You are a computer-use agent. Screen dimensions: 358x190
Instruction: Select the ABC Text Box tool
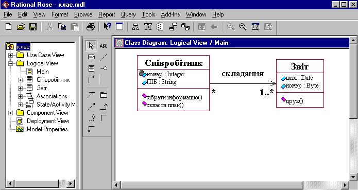click(104, 46)
